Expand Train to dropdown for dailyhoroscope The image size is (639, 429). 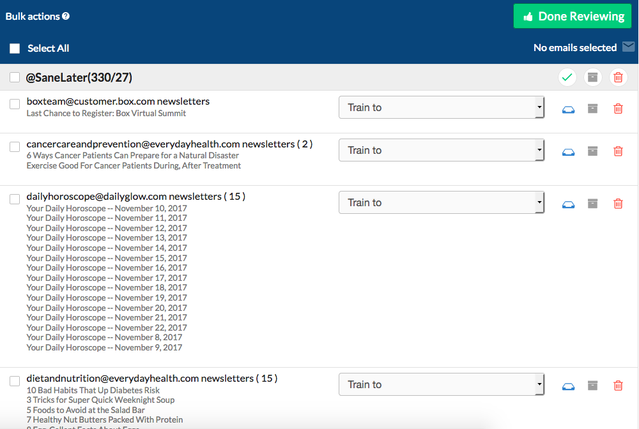pos(442,202)
